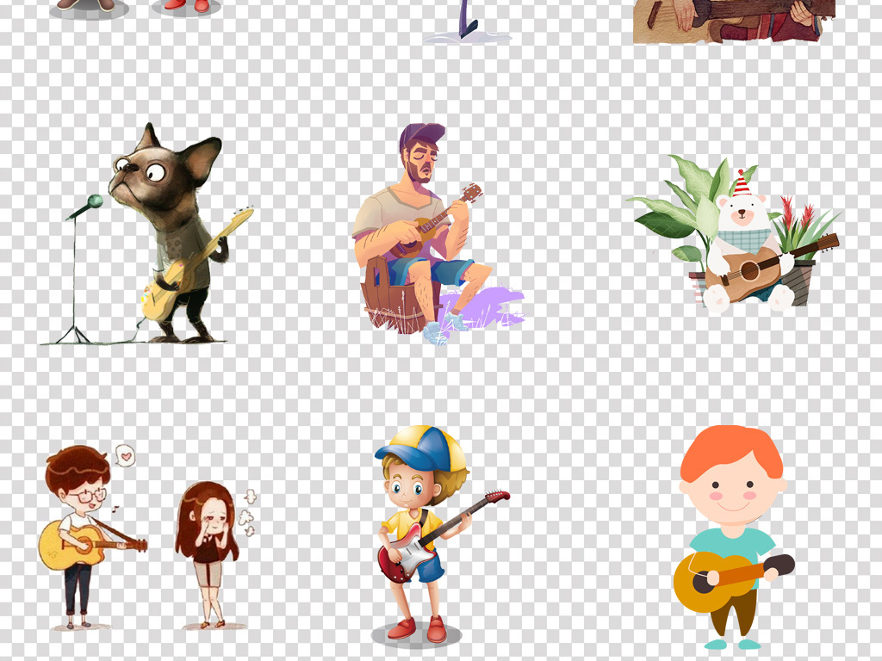Click the partial guitar image at top right
The width and height of the screenshot is (882, 661).
pyautogui.click(x=734, y=21)
